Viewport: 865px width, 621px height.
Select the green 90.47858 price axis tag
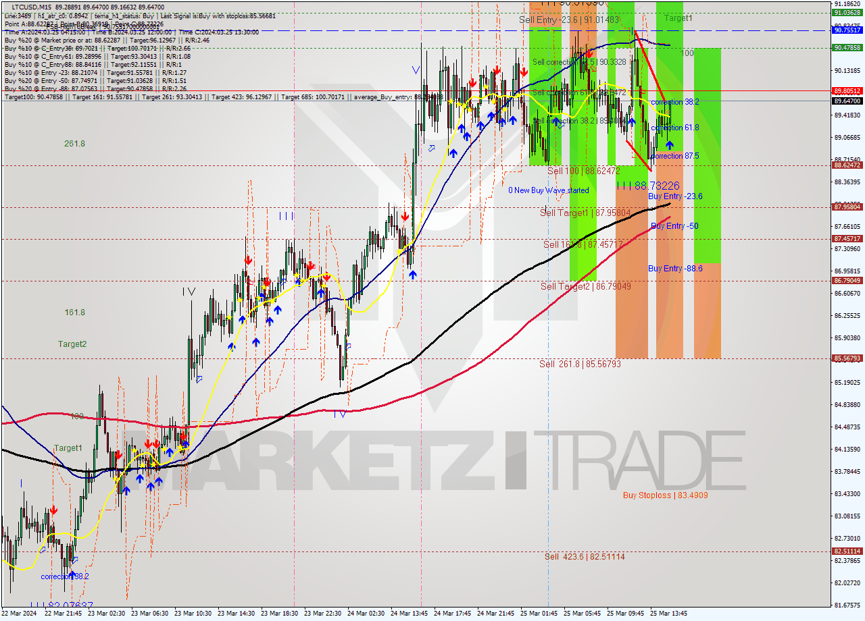847,47
